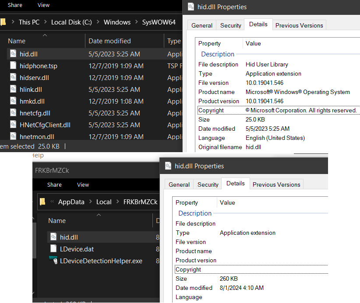Click the 'Hid User Library' file description value

point(267,64)
